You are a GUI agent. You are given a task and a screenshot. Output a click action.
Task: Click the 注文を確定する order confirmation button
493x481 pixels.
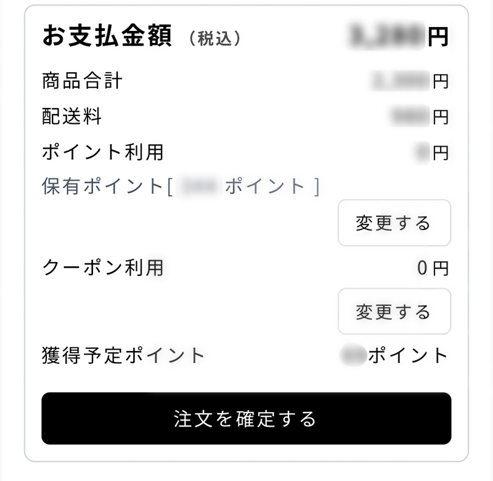[x=246, y=417]
